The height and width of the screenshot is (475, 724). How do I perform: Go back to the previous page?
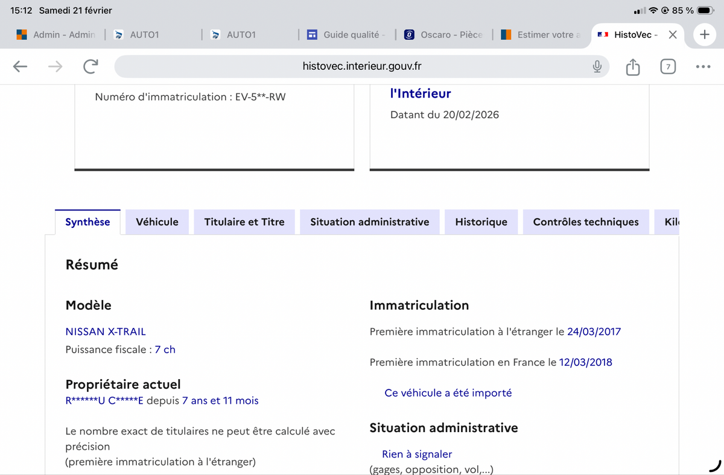(x=21, y=67)
